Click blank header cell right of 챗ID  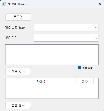pos(96,81)
